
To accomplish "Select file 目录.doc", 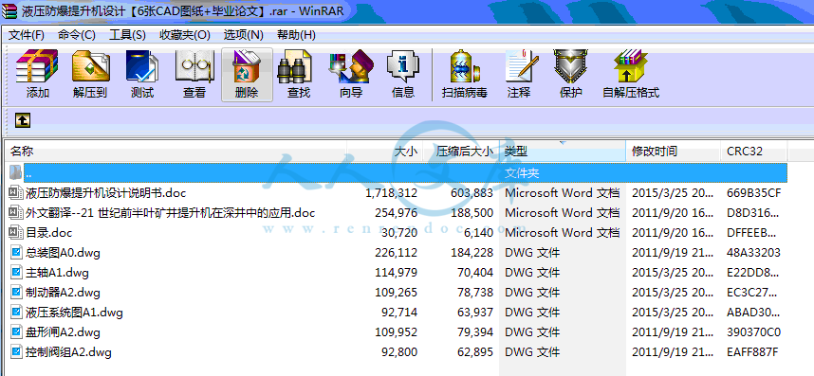I will point(48,233).
